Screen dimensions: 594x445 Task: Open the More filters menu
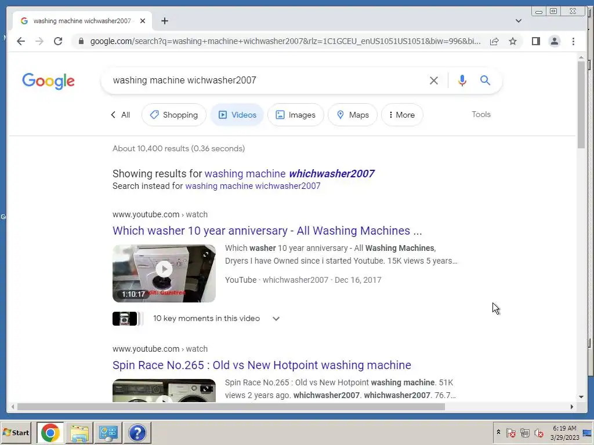coord(402,115)
